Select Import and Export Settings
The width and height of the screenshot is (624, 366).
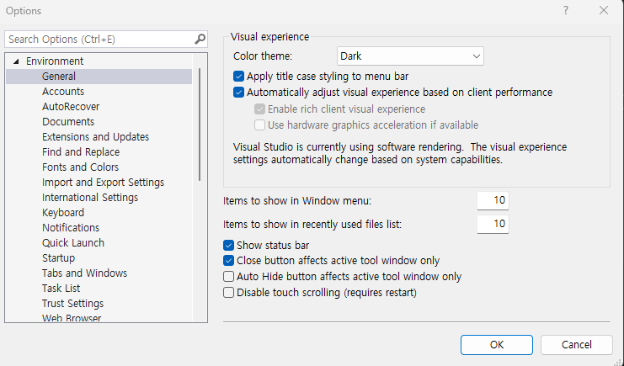tap(103, 183)
